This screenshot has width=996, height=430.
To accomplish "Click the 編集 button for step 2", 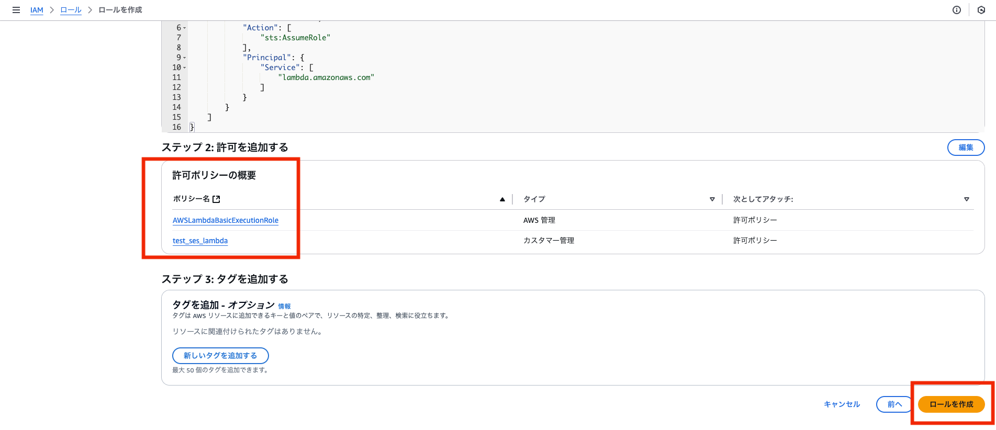I will 966,148.
